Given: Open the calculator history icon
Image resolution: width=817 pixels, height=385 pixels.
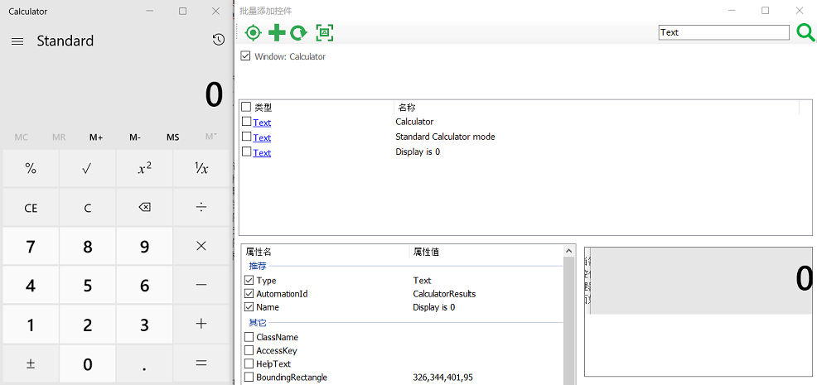Looking at the screenshot, I should 217,41.
